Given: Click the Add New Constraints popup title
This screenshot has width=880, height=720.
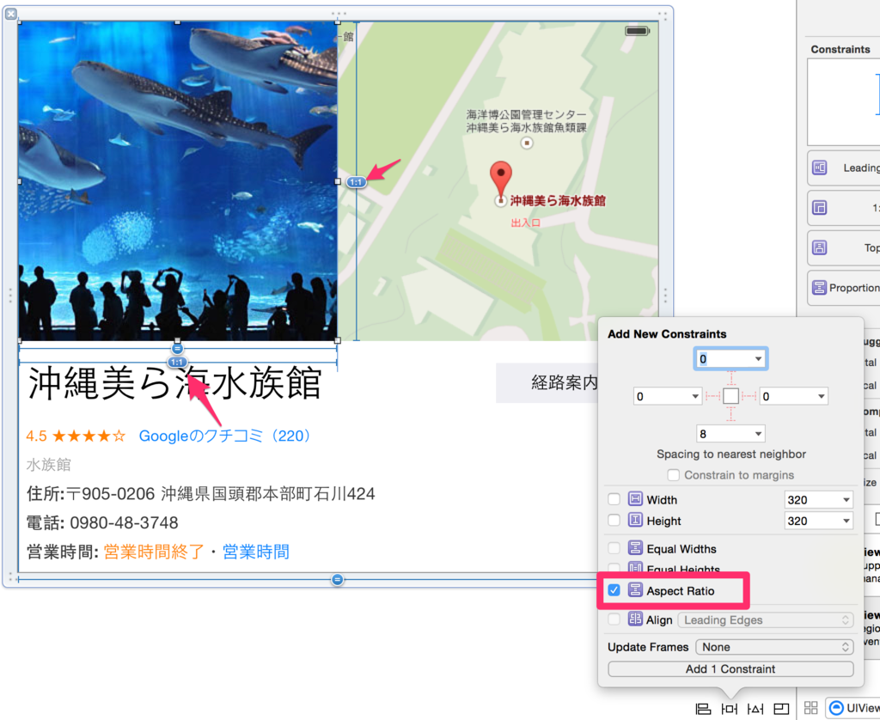Looking at the screenshot, I should (667, 334).
